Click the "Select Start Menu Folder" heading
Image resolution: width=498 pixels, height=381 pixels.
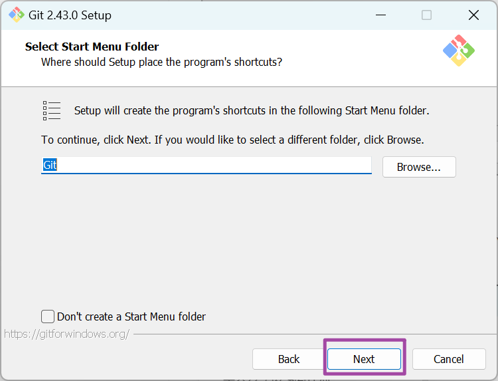[x=92, y=47]
